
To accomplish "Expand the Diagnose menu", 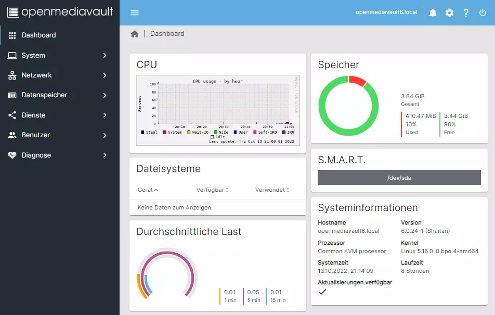I will [37, 155].
